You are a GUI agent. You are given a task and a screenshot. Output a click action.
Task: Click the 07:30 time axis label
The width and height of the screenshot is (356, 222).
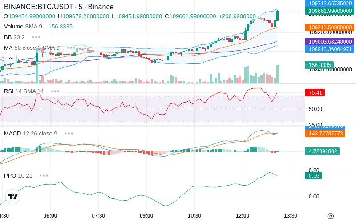click(x=98, y=216)
